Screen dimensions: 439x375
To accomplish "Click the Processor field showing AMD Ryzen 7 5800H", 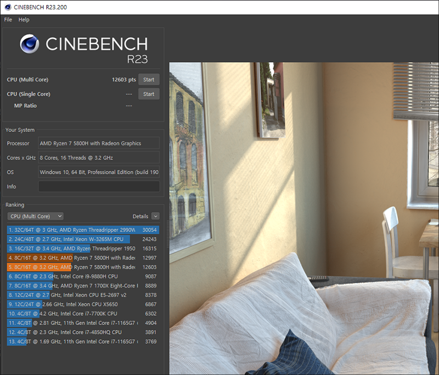I will 99,143.
